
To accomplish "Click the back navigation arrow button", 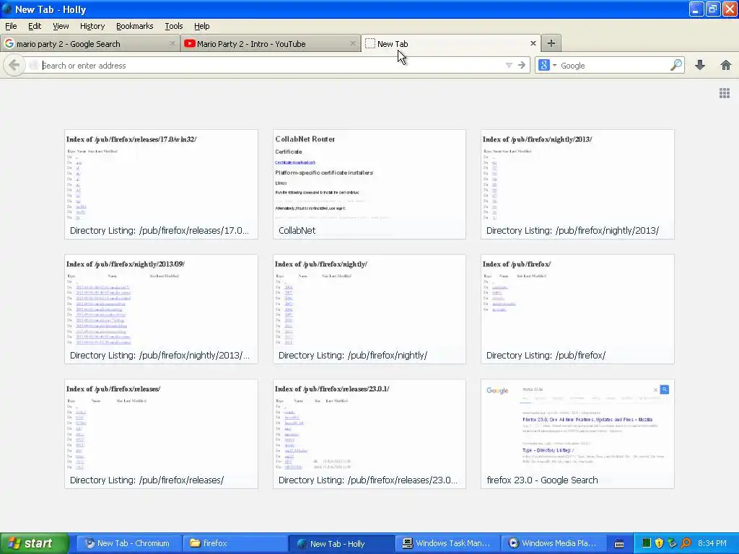I will [x=14, y=65].
